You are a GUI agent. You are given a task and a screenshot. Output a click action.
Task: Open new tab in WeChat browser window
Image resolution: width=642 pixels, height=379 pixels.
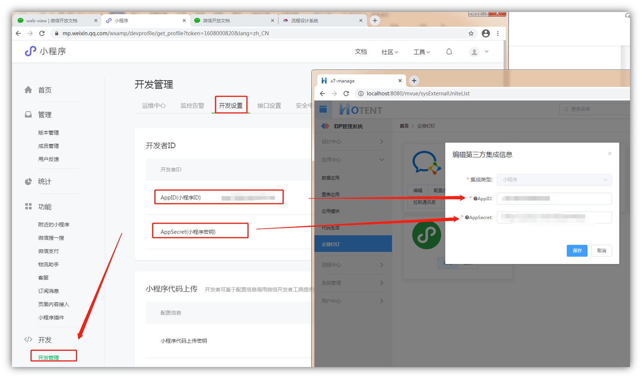(x=375, y=21)
